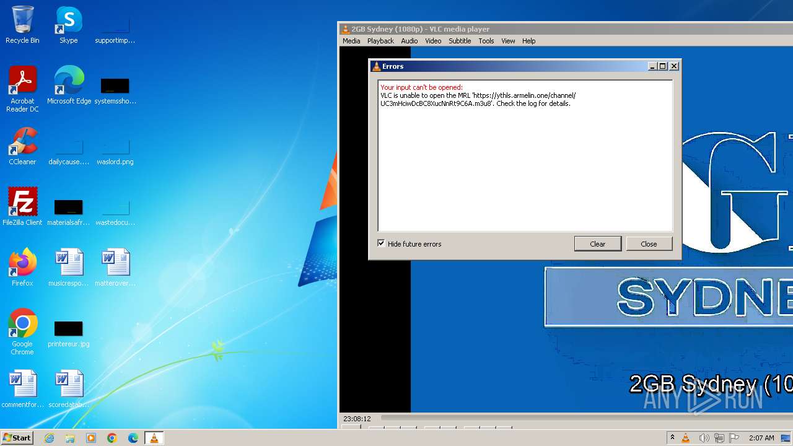793x446 pixels.
Task: Minimize the Errors dialog window
Action: [652, 66]
